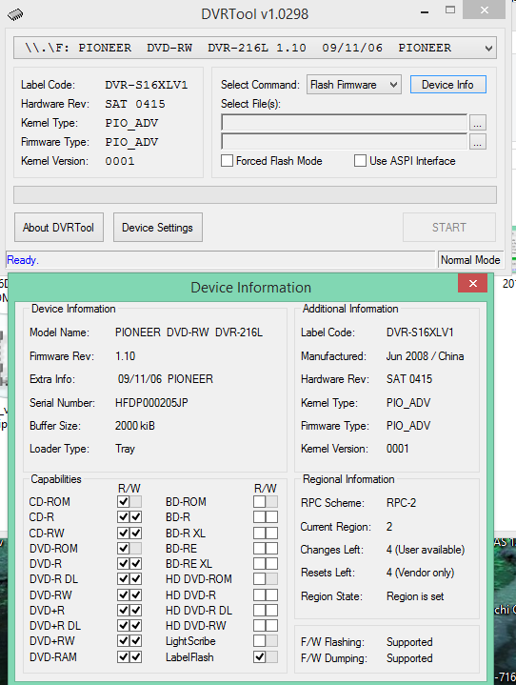This screenshot has width=516, height=685.
Task: Toggle LabelFlash read checkbox
Action: tap(259, 657)
